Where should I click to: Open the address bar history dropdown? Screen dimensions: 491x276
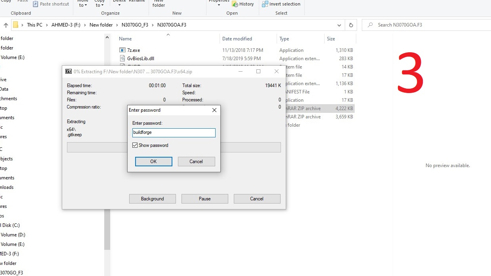tap(339, 25)
